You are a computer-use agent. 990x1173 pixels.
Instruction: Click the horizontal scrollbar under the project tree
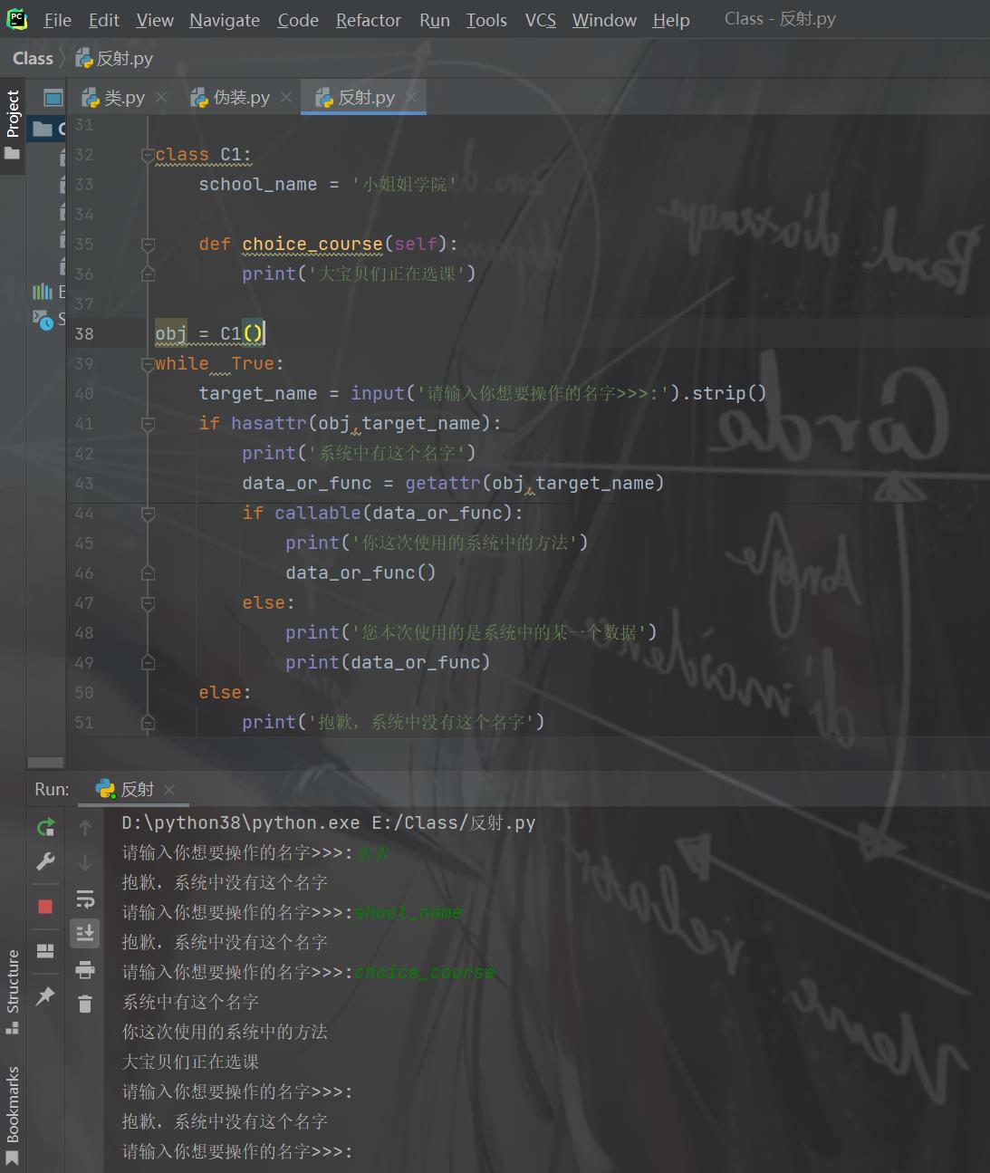(x=45, y=762)
